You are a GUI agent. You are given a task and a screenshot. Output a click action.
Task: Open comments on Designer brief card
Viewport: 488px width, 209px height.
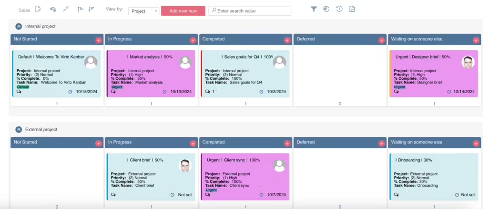click(396, 92)
